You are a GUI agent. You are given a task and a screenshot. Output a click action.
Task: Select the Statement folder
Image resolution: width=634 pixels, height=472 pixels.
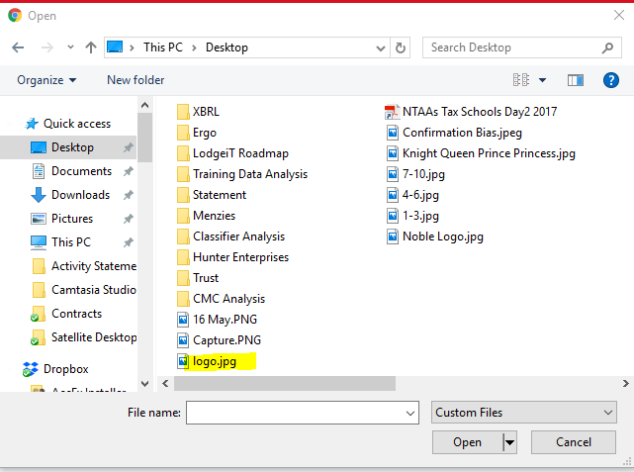pos(212,195)
